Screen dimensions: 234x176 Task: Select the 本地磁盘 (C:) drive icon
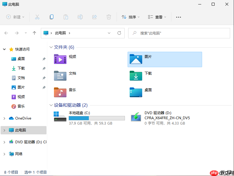click(60, 117)
